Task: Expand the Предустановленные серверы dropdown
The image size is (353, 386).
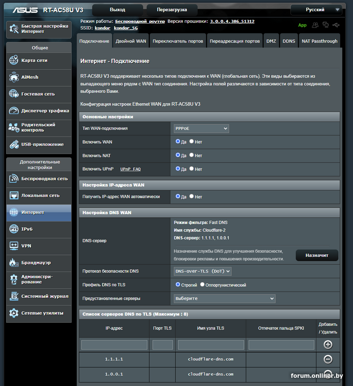Action: [224, 299]
